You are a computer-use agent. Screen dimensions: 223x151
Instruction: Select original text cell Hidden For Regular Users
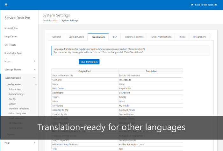click(x=85, y=144)
